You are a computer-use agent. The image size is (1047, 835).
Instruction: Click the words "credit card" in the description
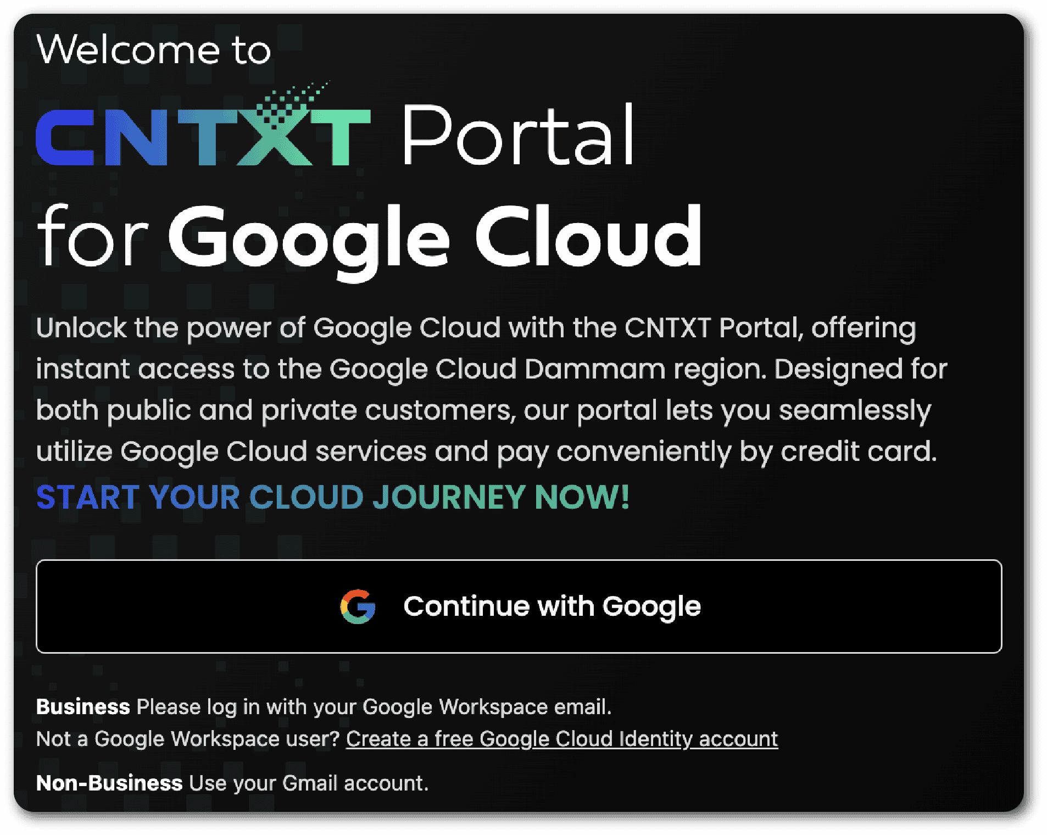click(858, 452)
